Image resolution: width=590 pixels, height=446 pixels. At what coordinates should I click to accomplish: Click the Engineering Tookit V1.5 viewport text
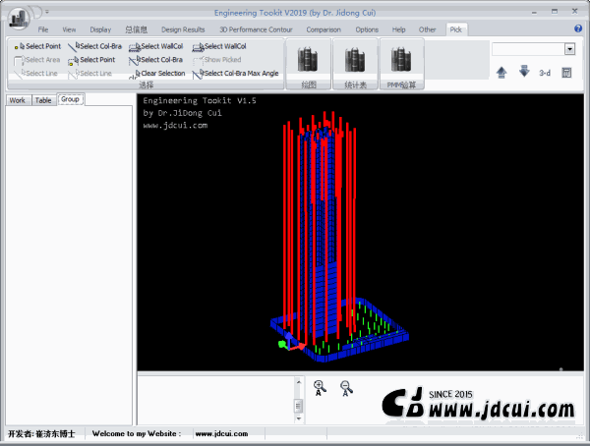coord(200,100)
